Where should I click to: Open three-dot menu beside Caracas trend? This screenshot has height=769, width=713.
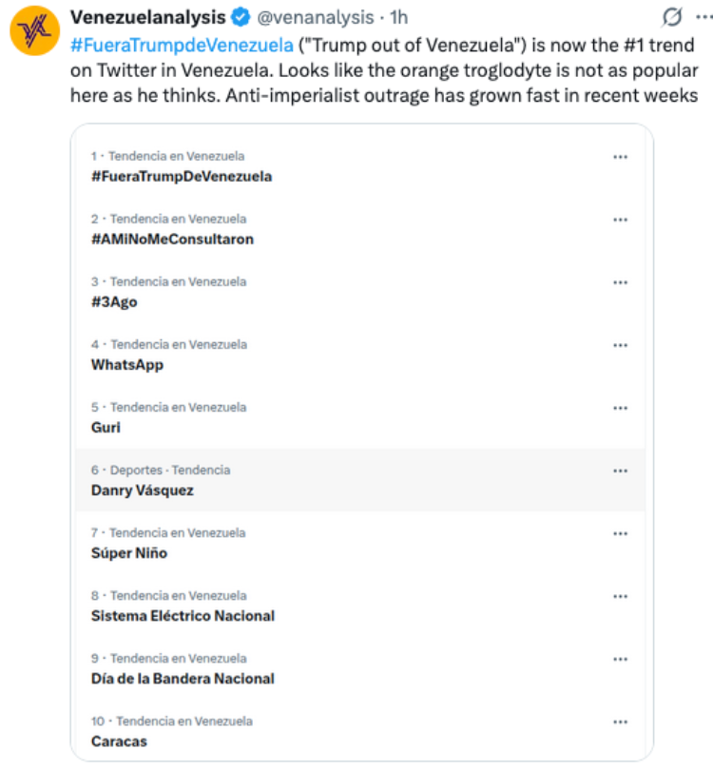coord(621,721)
